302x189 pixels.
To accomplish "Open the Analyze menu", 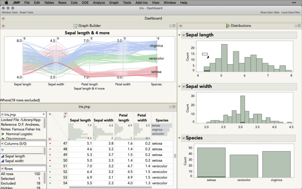I will pos(99,2).
